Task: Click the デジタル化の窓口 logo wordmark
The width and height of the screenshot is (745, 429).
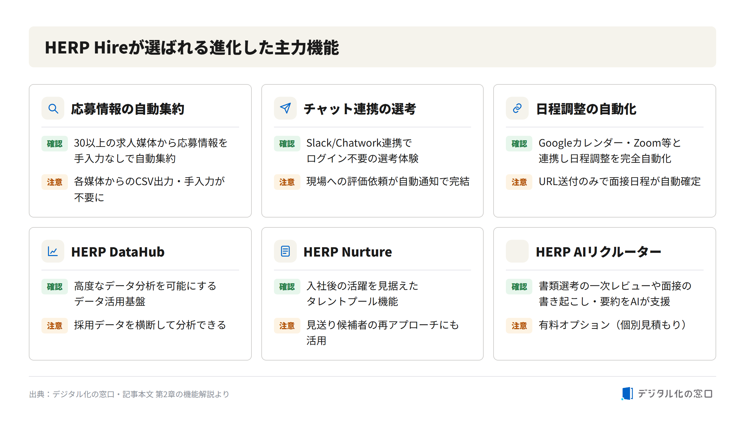Action: pos(675,394)
